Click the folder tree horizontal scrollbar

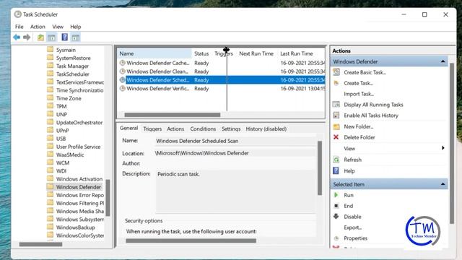(40, 244)
